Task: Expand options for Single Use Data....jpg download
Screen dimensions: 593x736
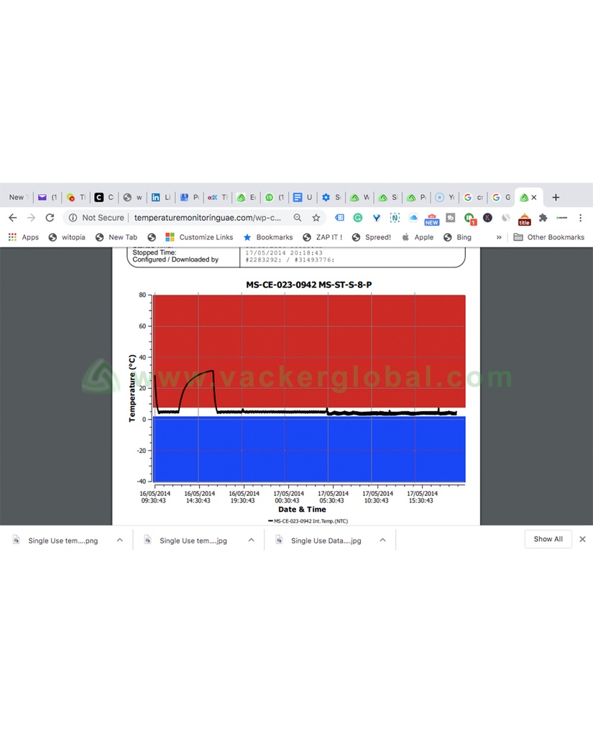Action: (x=382, y=540)
